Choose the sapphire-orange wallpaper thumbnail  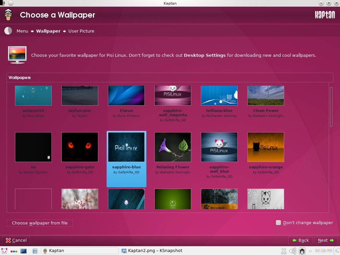[266, 147]
